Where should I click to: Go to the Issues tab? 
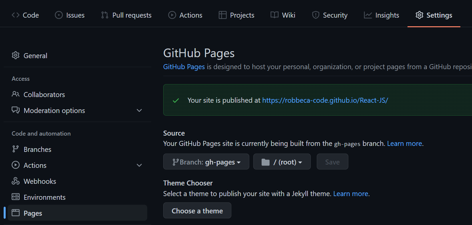pyautogui.click(x=69, y=15)
